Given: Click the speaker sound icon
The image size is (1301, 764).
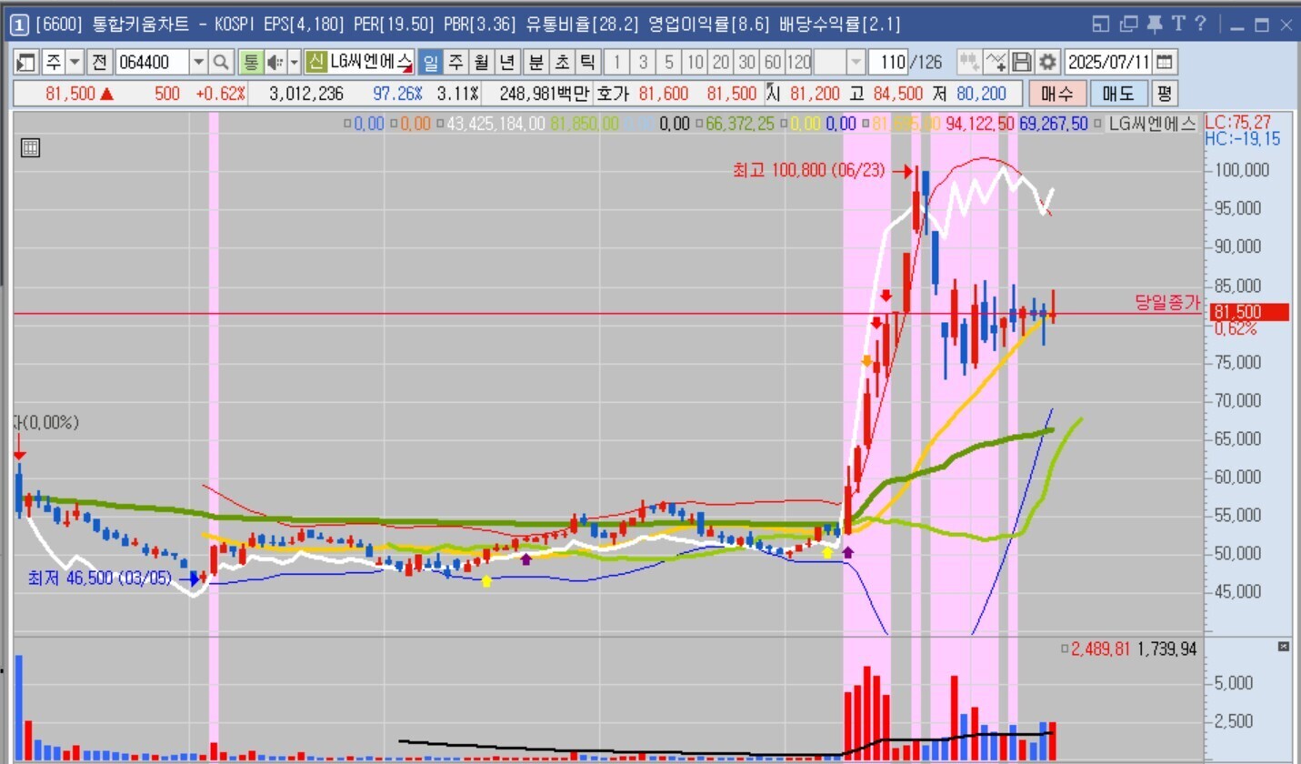Looking at the screenshot, I should pyautogui.click(x=275, y=62).
